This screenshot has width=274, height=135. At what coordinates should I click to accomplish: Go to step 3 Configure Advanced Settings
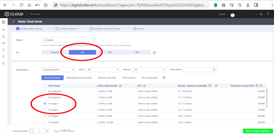pos(105,29)
